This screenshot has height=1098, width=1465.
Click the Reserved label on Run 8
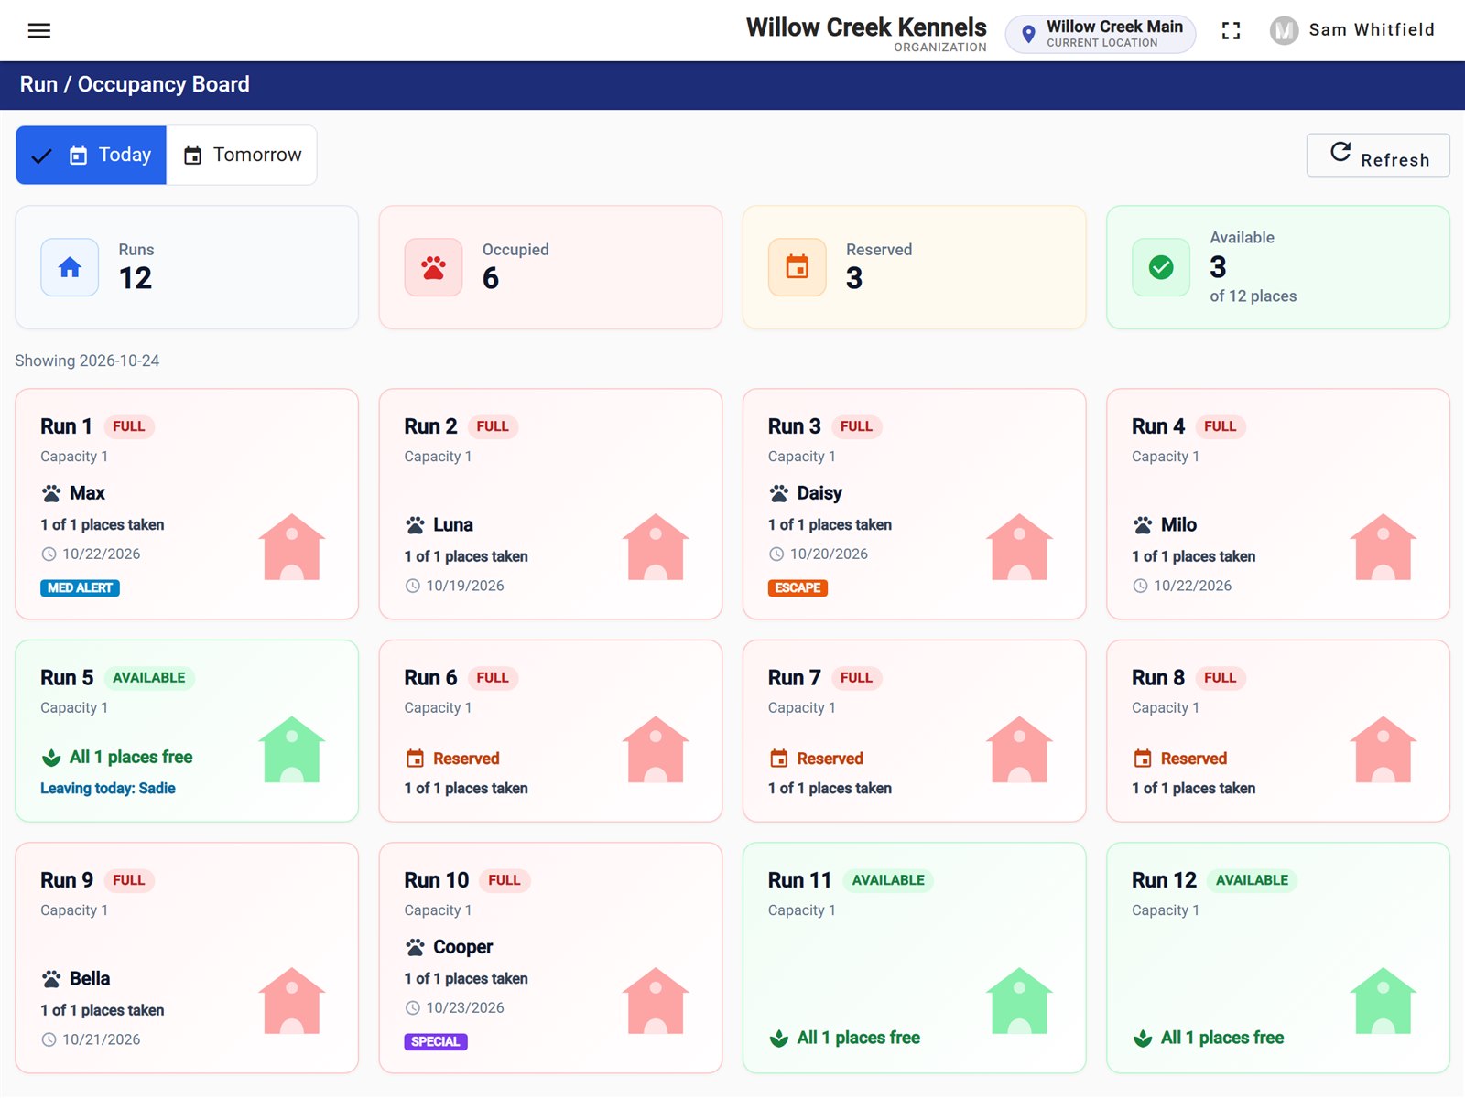coord(1194,759)
